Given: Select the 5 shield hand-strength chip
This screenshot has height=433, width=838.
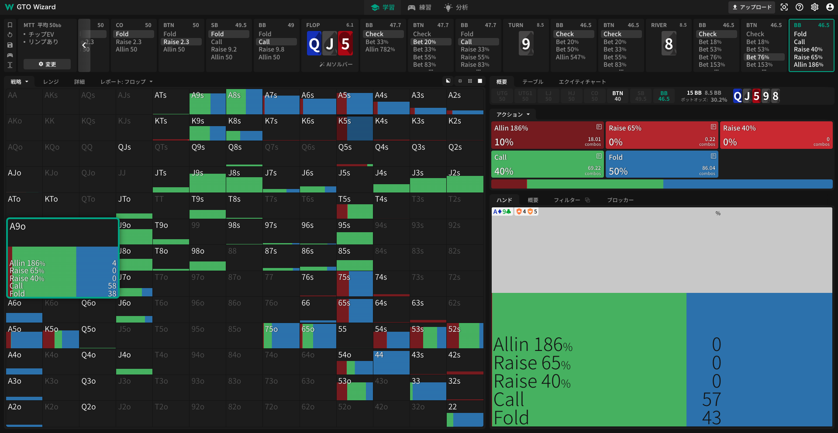Looking at the screenshot, I should [x=533, y=211].
